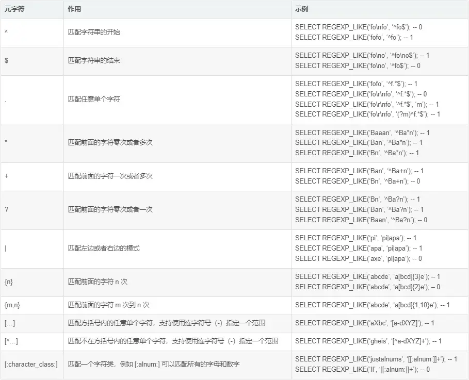
Task: Click example with 'm' match-type argument
Action: pyautogui.click(x=367, y=104)
